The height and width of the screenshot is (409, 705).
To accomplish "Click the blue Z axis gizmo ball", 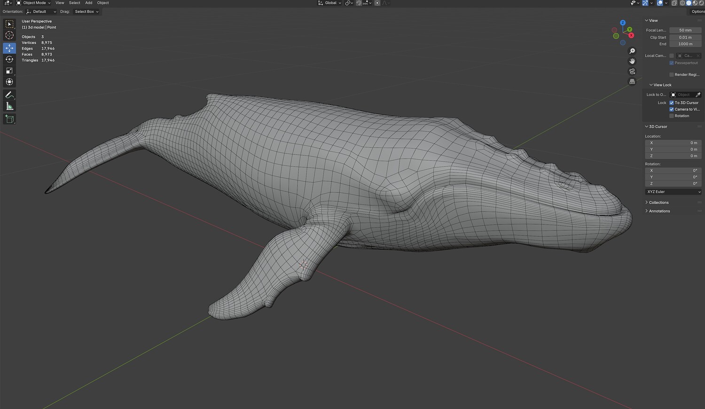I will tap(623, 23).
